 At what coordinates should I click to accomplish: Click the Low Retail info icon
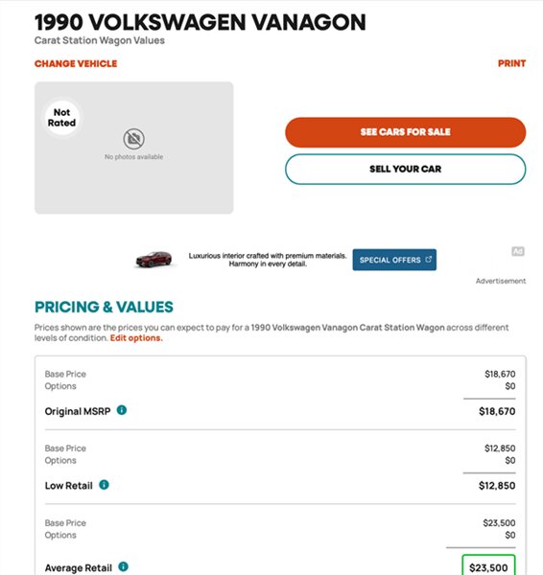coord(104,484)
